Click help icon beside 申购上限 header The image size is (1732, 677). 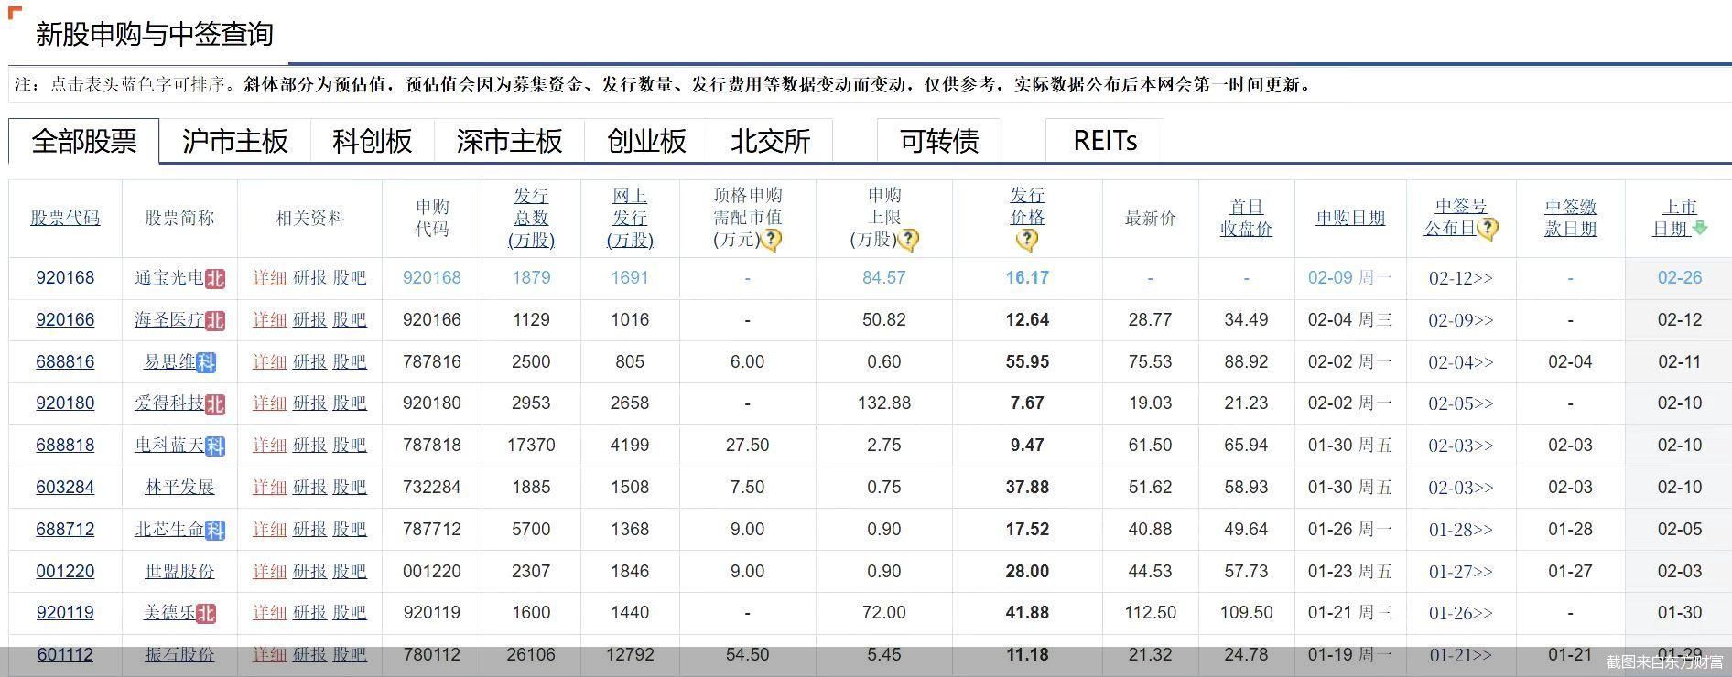click(x=908, y=240)
